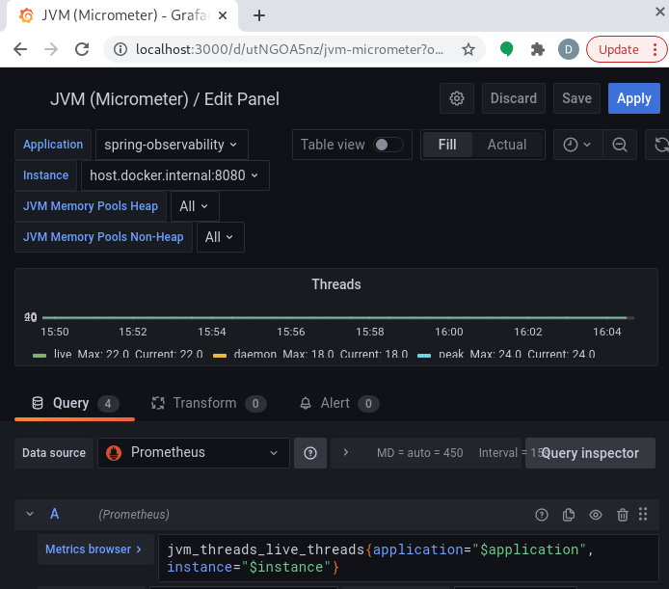Click the browser address bar URL
Viewport: 669px width, 589px height.
coord(289,49)
